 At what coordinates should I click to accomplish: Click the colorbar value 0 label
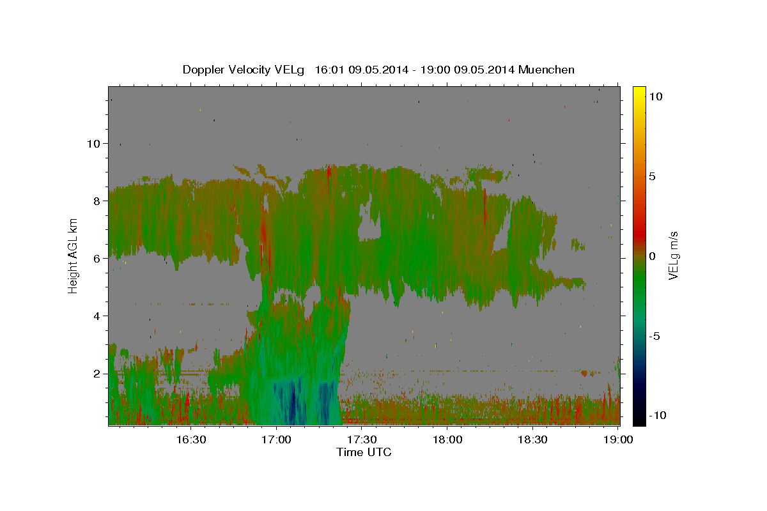[x=653, y=256]
